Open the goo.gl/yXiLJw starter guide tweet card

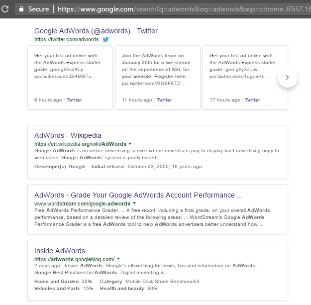click(245, 78)
